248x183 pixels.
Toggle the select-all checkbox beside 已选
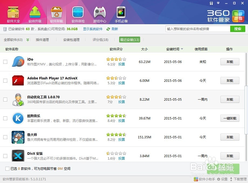click(x=7, y=169)
